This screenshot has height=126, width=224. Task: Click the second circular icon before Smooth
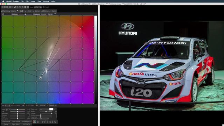point(37,106)
